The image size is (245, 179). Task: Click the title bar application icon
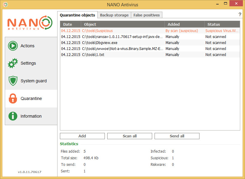click(5, 4)
